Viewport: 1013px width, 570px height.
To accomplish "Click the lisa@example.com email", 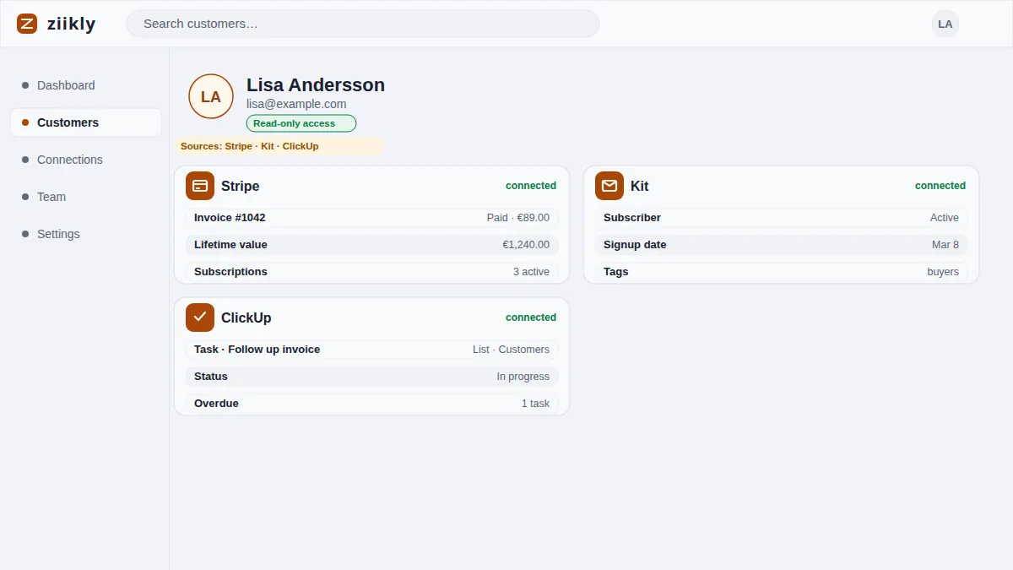I will [x=296, y=104].
